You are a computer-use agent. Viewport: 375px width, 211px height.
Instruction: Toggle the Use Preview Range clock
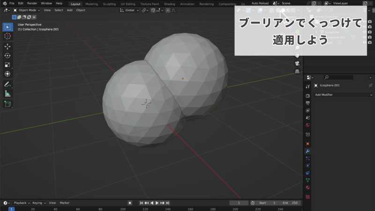coord(253,203)
